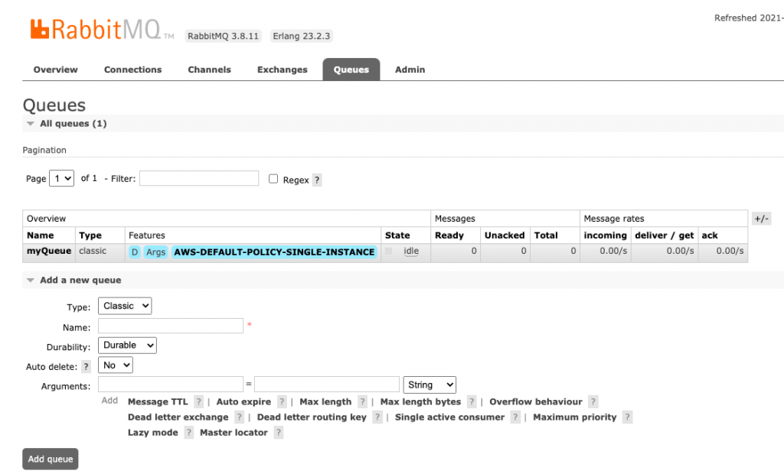Open the Auto expire help icon
This screenshot has height=474, width=784.
[282, 401]
